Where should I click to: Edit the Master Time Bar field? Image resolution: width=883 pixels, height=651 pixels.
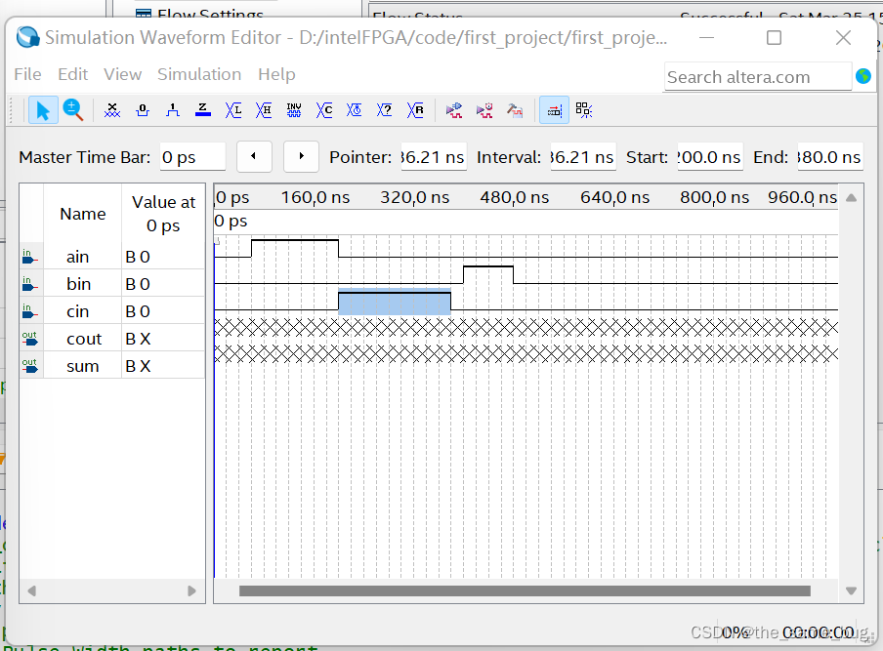pos(192,157)
